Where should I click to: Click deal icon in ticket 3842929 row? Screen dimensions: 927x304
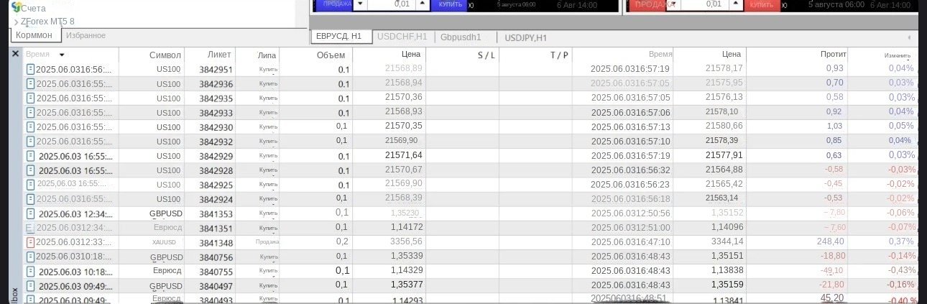click(x=30, y=155)
